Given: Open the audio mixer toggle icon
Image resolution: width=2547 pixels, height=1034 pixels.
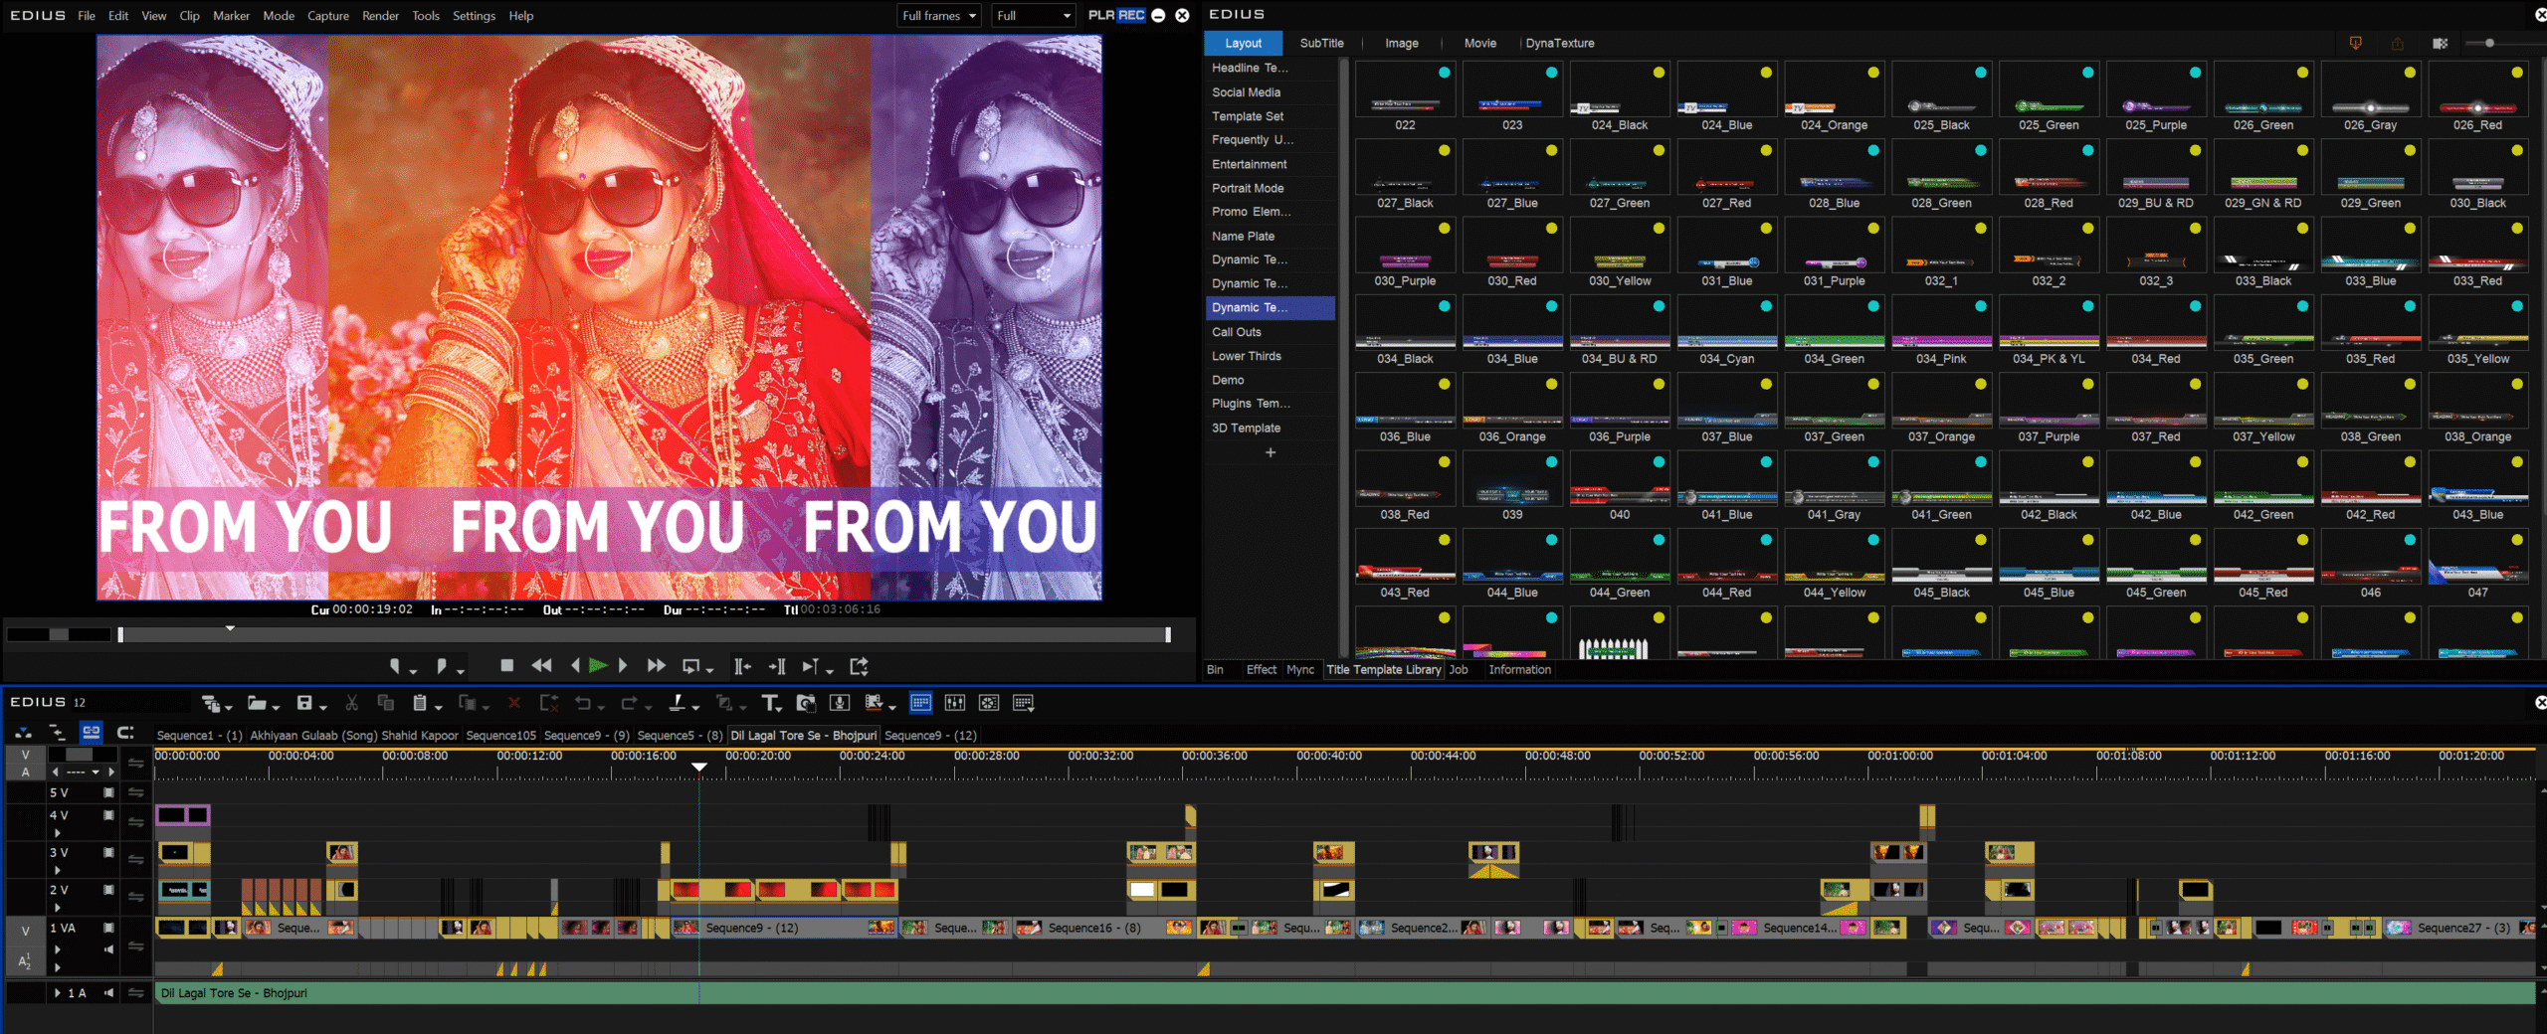Looking at the screenshot, I should (x=954, y=704).
